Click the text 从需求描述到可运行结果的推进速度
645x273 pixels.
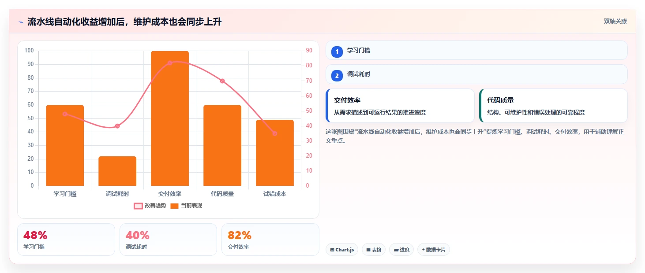click(x=380, y=112)
